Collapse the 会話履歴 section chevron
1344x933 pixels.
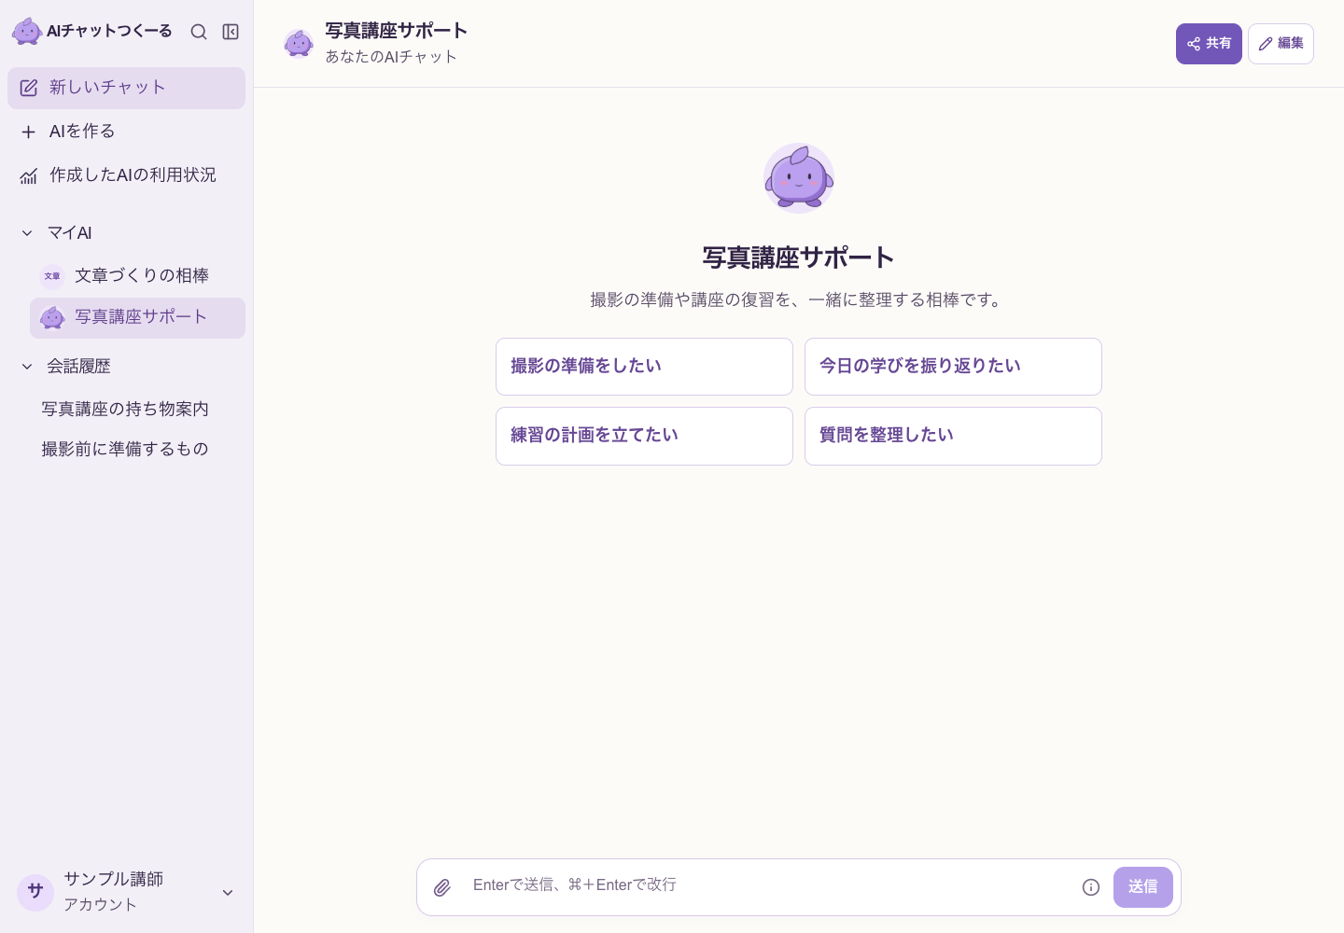click(27, 367)
